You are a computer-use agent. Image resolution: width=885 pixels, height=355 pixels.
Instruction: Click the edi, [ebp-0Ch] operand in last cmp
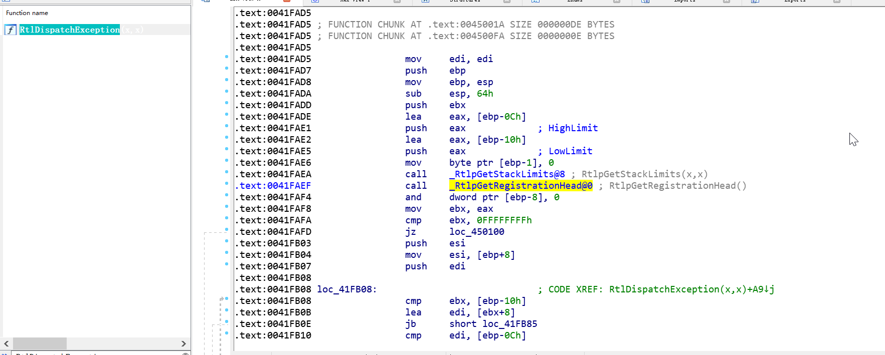(x=488, y=335)
